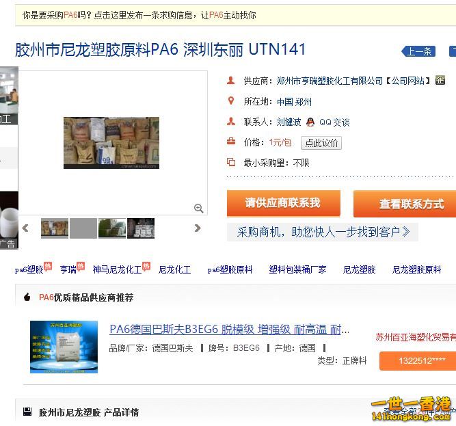Click the contact person icon beside 联系人
The height and width of the screenshot is (426, 456).
tap(231, 121)
